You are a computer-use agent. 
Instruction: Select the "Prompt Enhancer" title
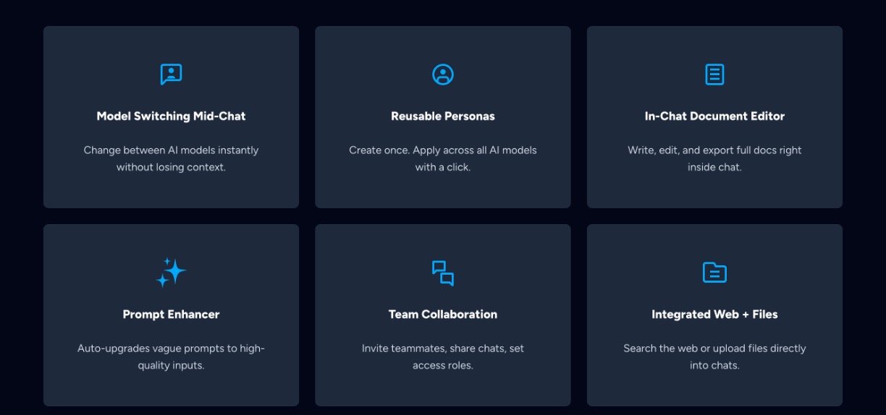(171, 315)
